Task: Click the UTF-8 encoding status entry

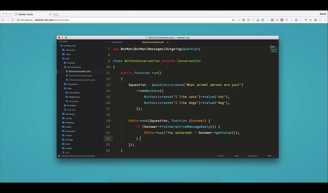Action: pos(220,156)
